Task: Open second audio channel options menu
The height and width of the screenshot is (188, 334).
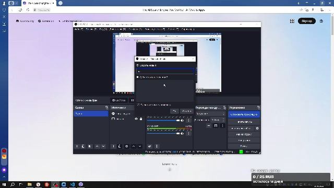Action: coord(188,134)
